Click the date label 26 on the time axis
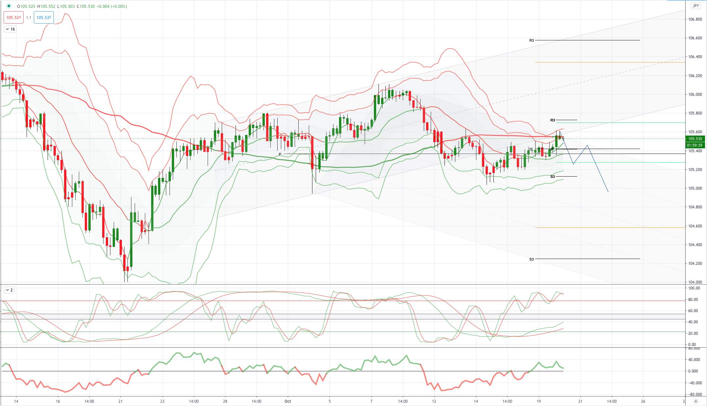Viewport: 707px width, 406px height. click(643, 401)
